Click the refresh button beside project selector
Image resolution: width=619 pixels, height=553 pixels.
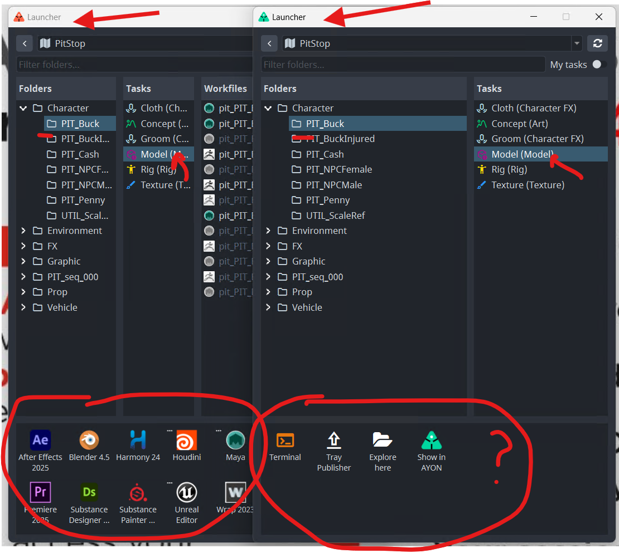tap(597, 43)
